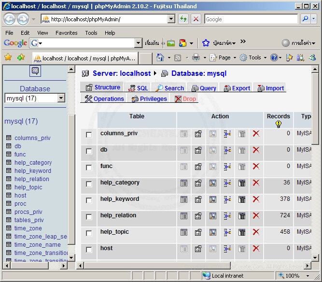The height and width of the screenshot is (282, 322).
Task: Check the help_category table checkbox
Action: point(89,184)
